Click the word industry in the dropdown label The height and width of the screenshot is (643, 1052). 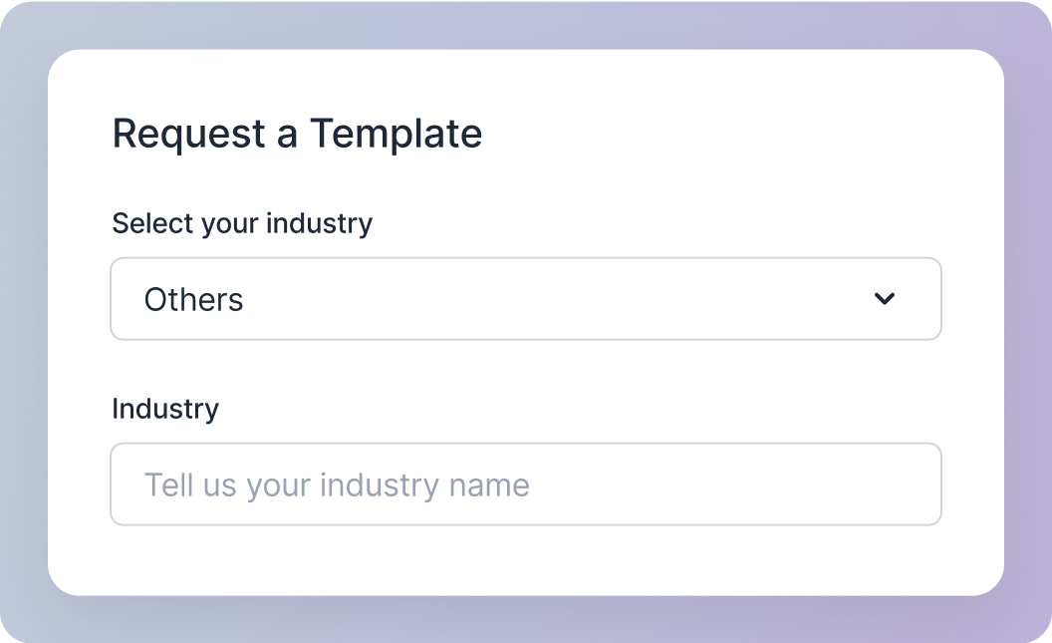(323, 223)
